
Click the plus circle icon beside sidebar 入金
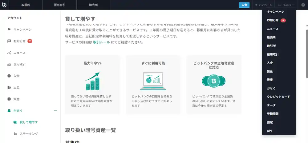9,76
